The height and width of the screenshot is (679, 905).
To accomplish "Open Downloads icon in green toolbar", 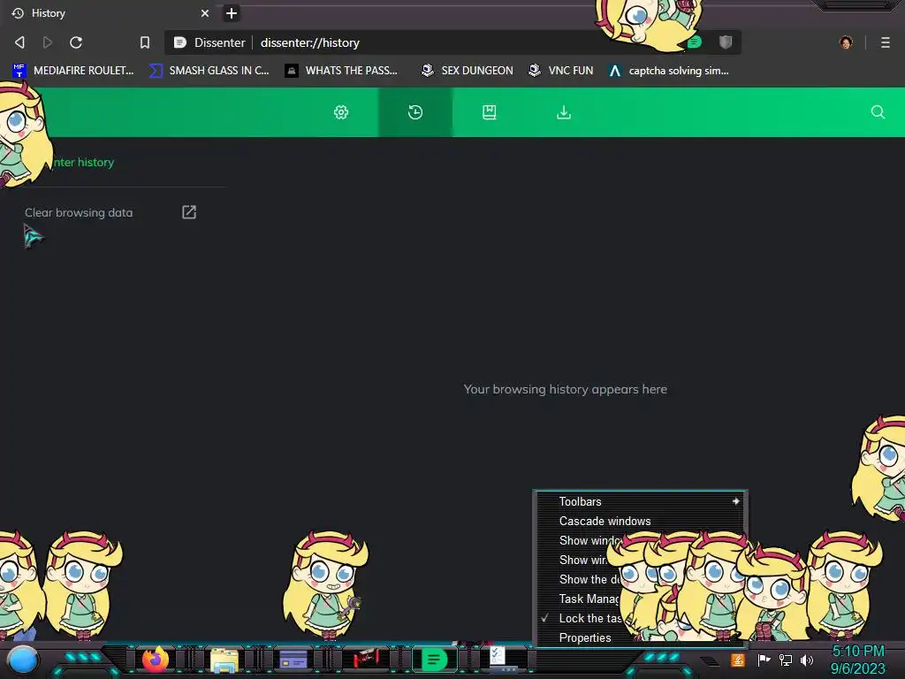I will 564,112.
